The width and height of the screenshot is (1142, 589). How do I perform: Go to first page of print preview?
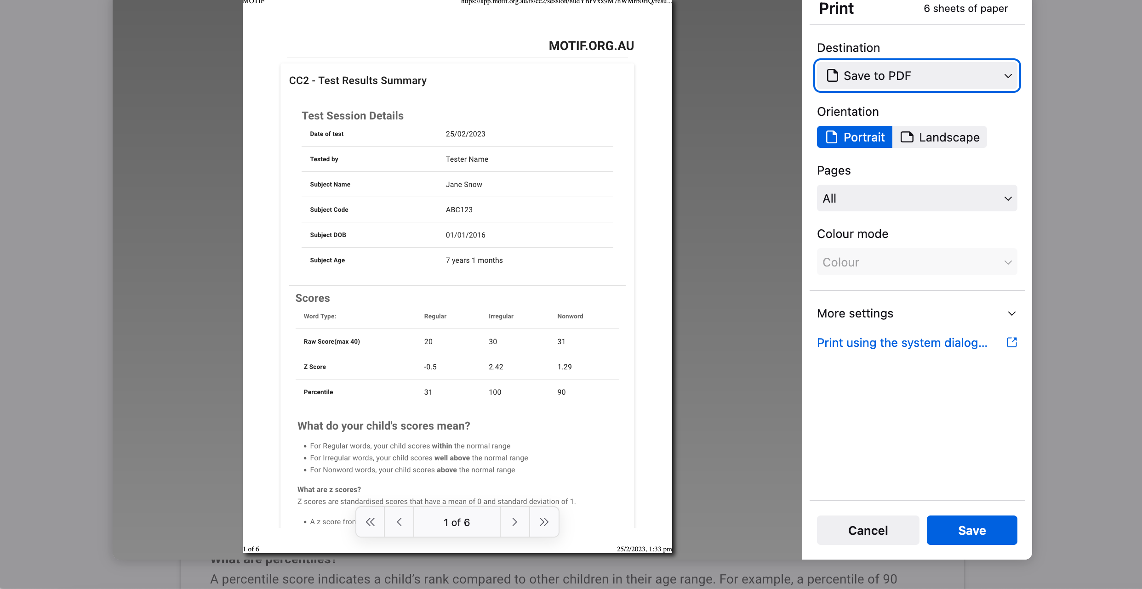pos(370,522)
